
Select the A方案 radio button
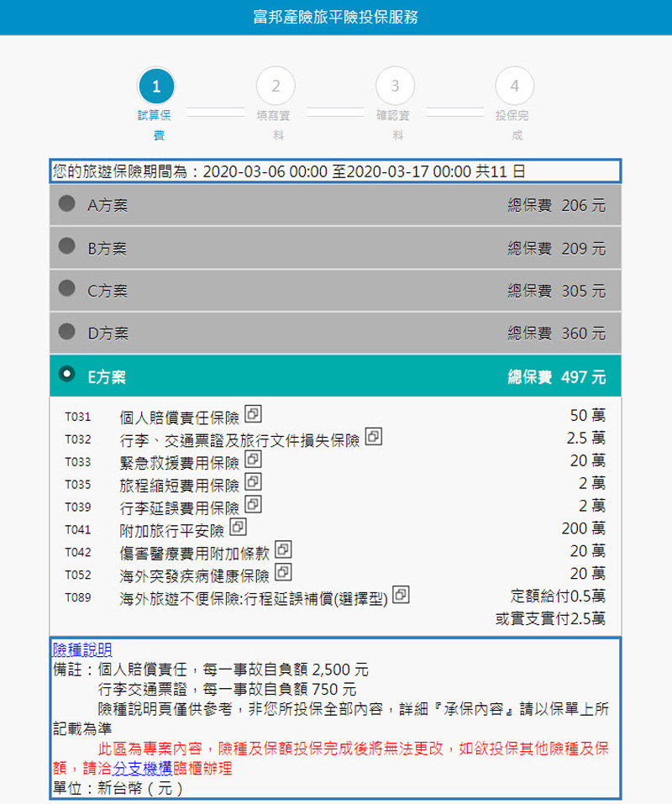coord(66,203)
